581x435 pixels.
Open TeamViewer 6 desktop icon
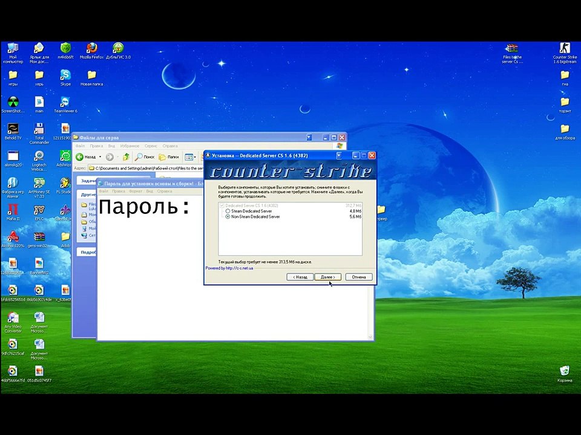[65, 105]
